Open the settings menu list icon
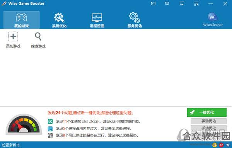The height and width of the screenshot is (148, 232). 196,4
